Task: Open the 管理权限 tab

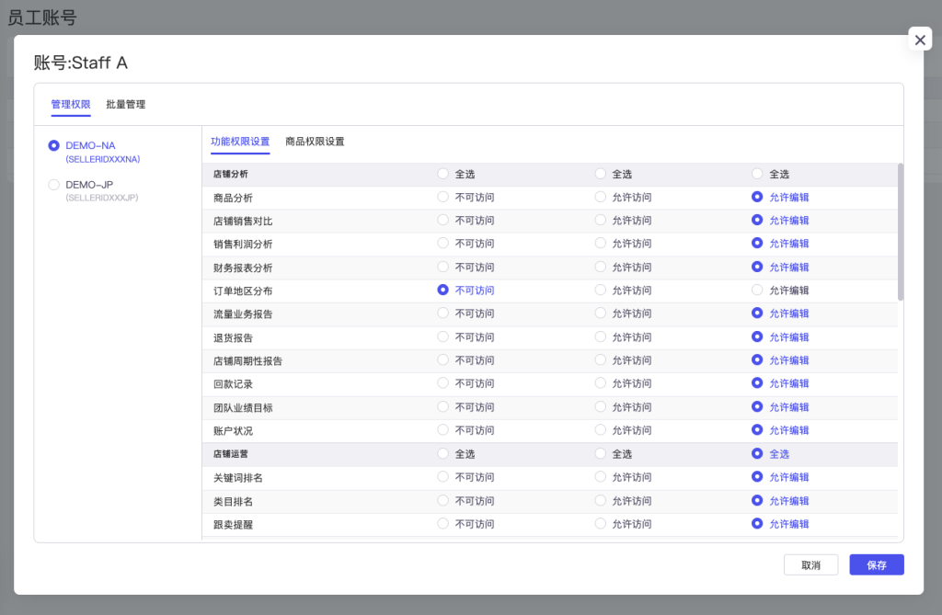Action: pyautogui.click(x=70, y=105)
